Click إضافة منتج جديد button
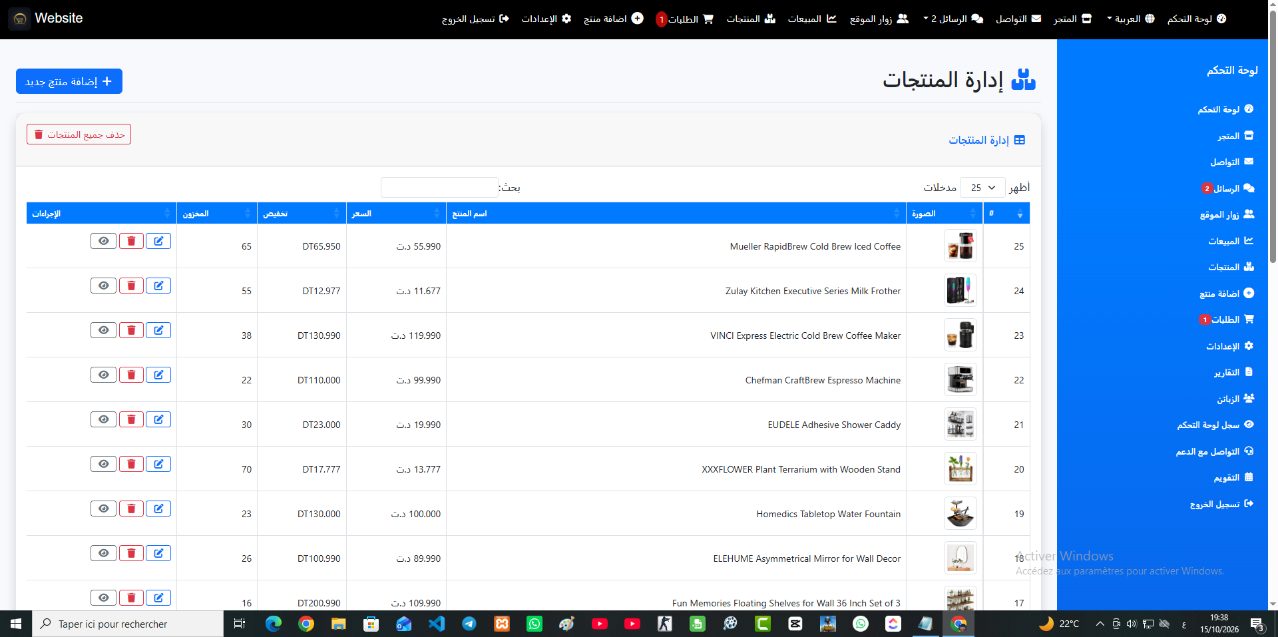 [69, 81]
